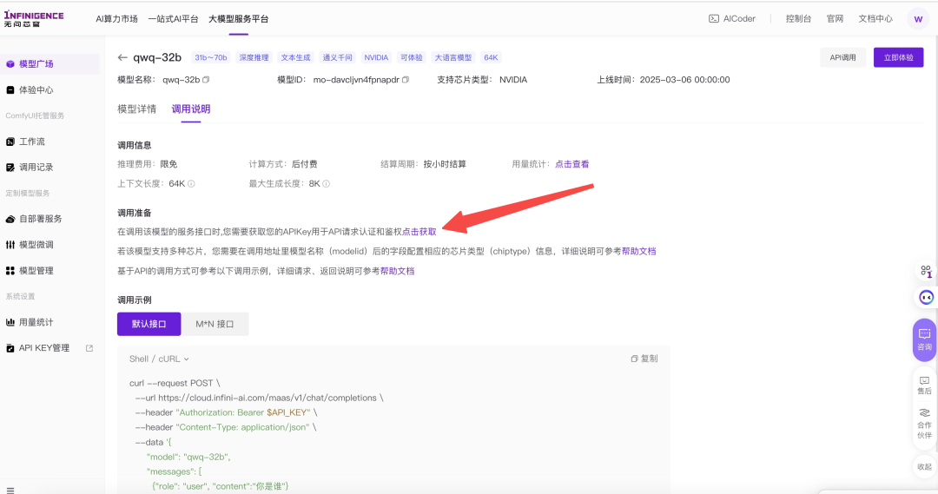Click the 64K tag in header

(491, 57)
